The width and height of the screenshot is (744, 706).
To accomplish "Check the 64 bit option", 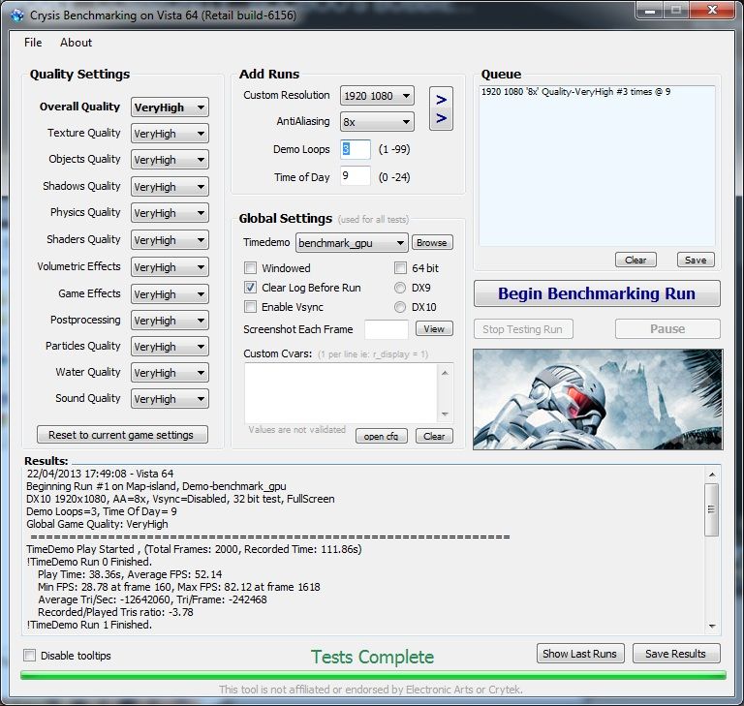I will 400,268.
